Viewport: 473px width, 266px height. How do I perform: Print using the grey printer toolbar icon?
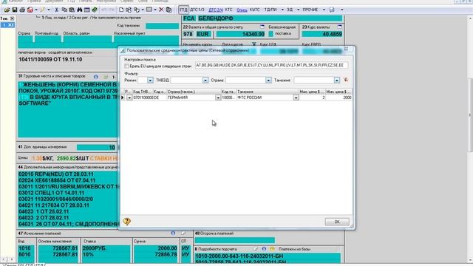tap(22, 10)
